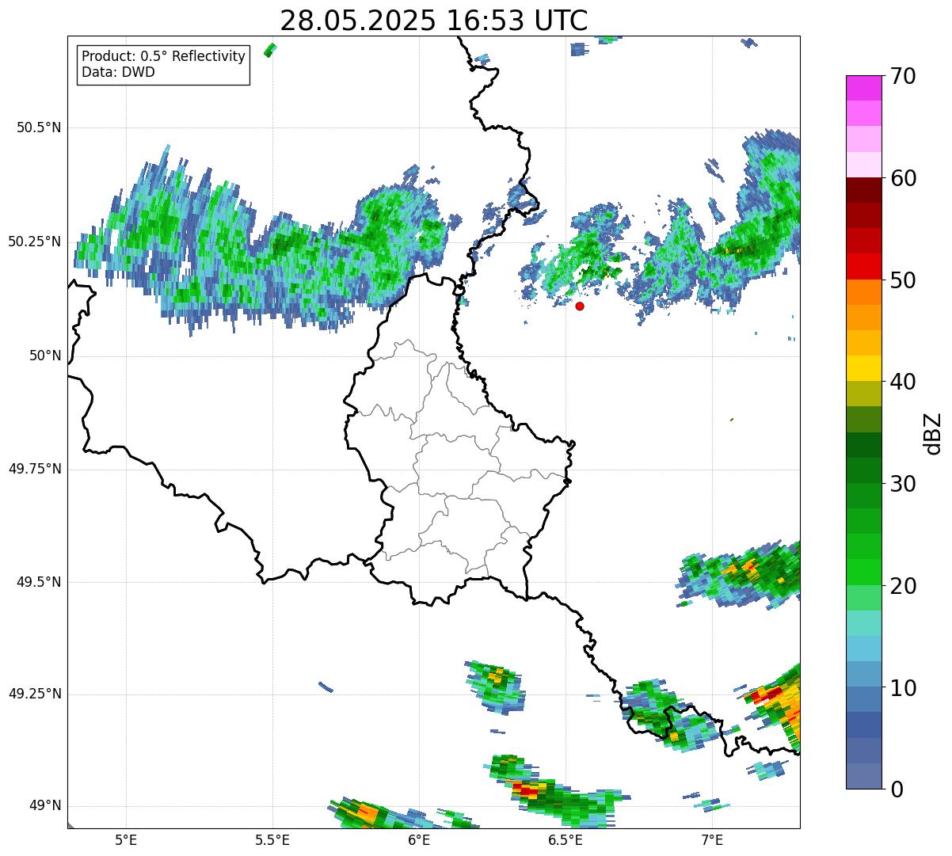Click the 5°E longitude label

click(126, 839)
